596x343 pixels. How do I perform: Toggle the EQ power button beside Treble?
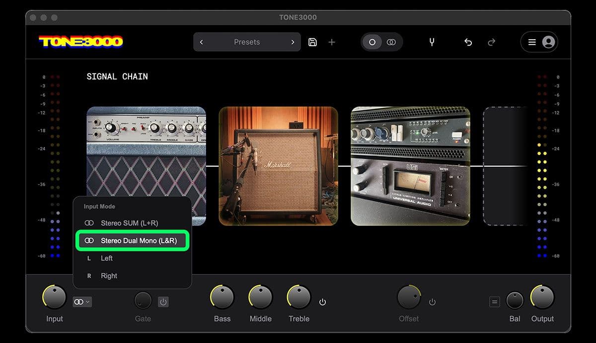322,302
